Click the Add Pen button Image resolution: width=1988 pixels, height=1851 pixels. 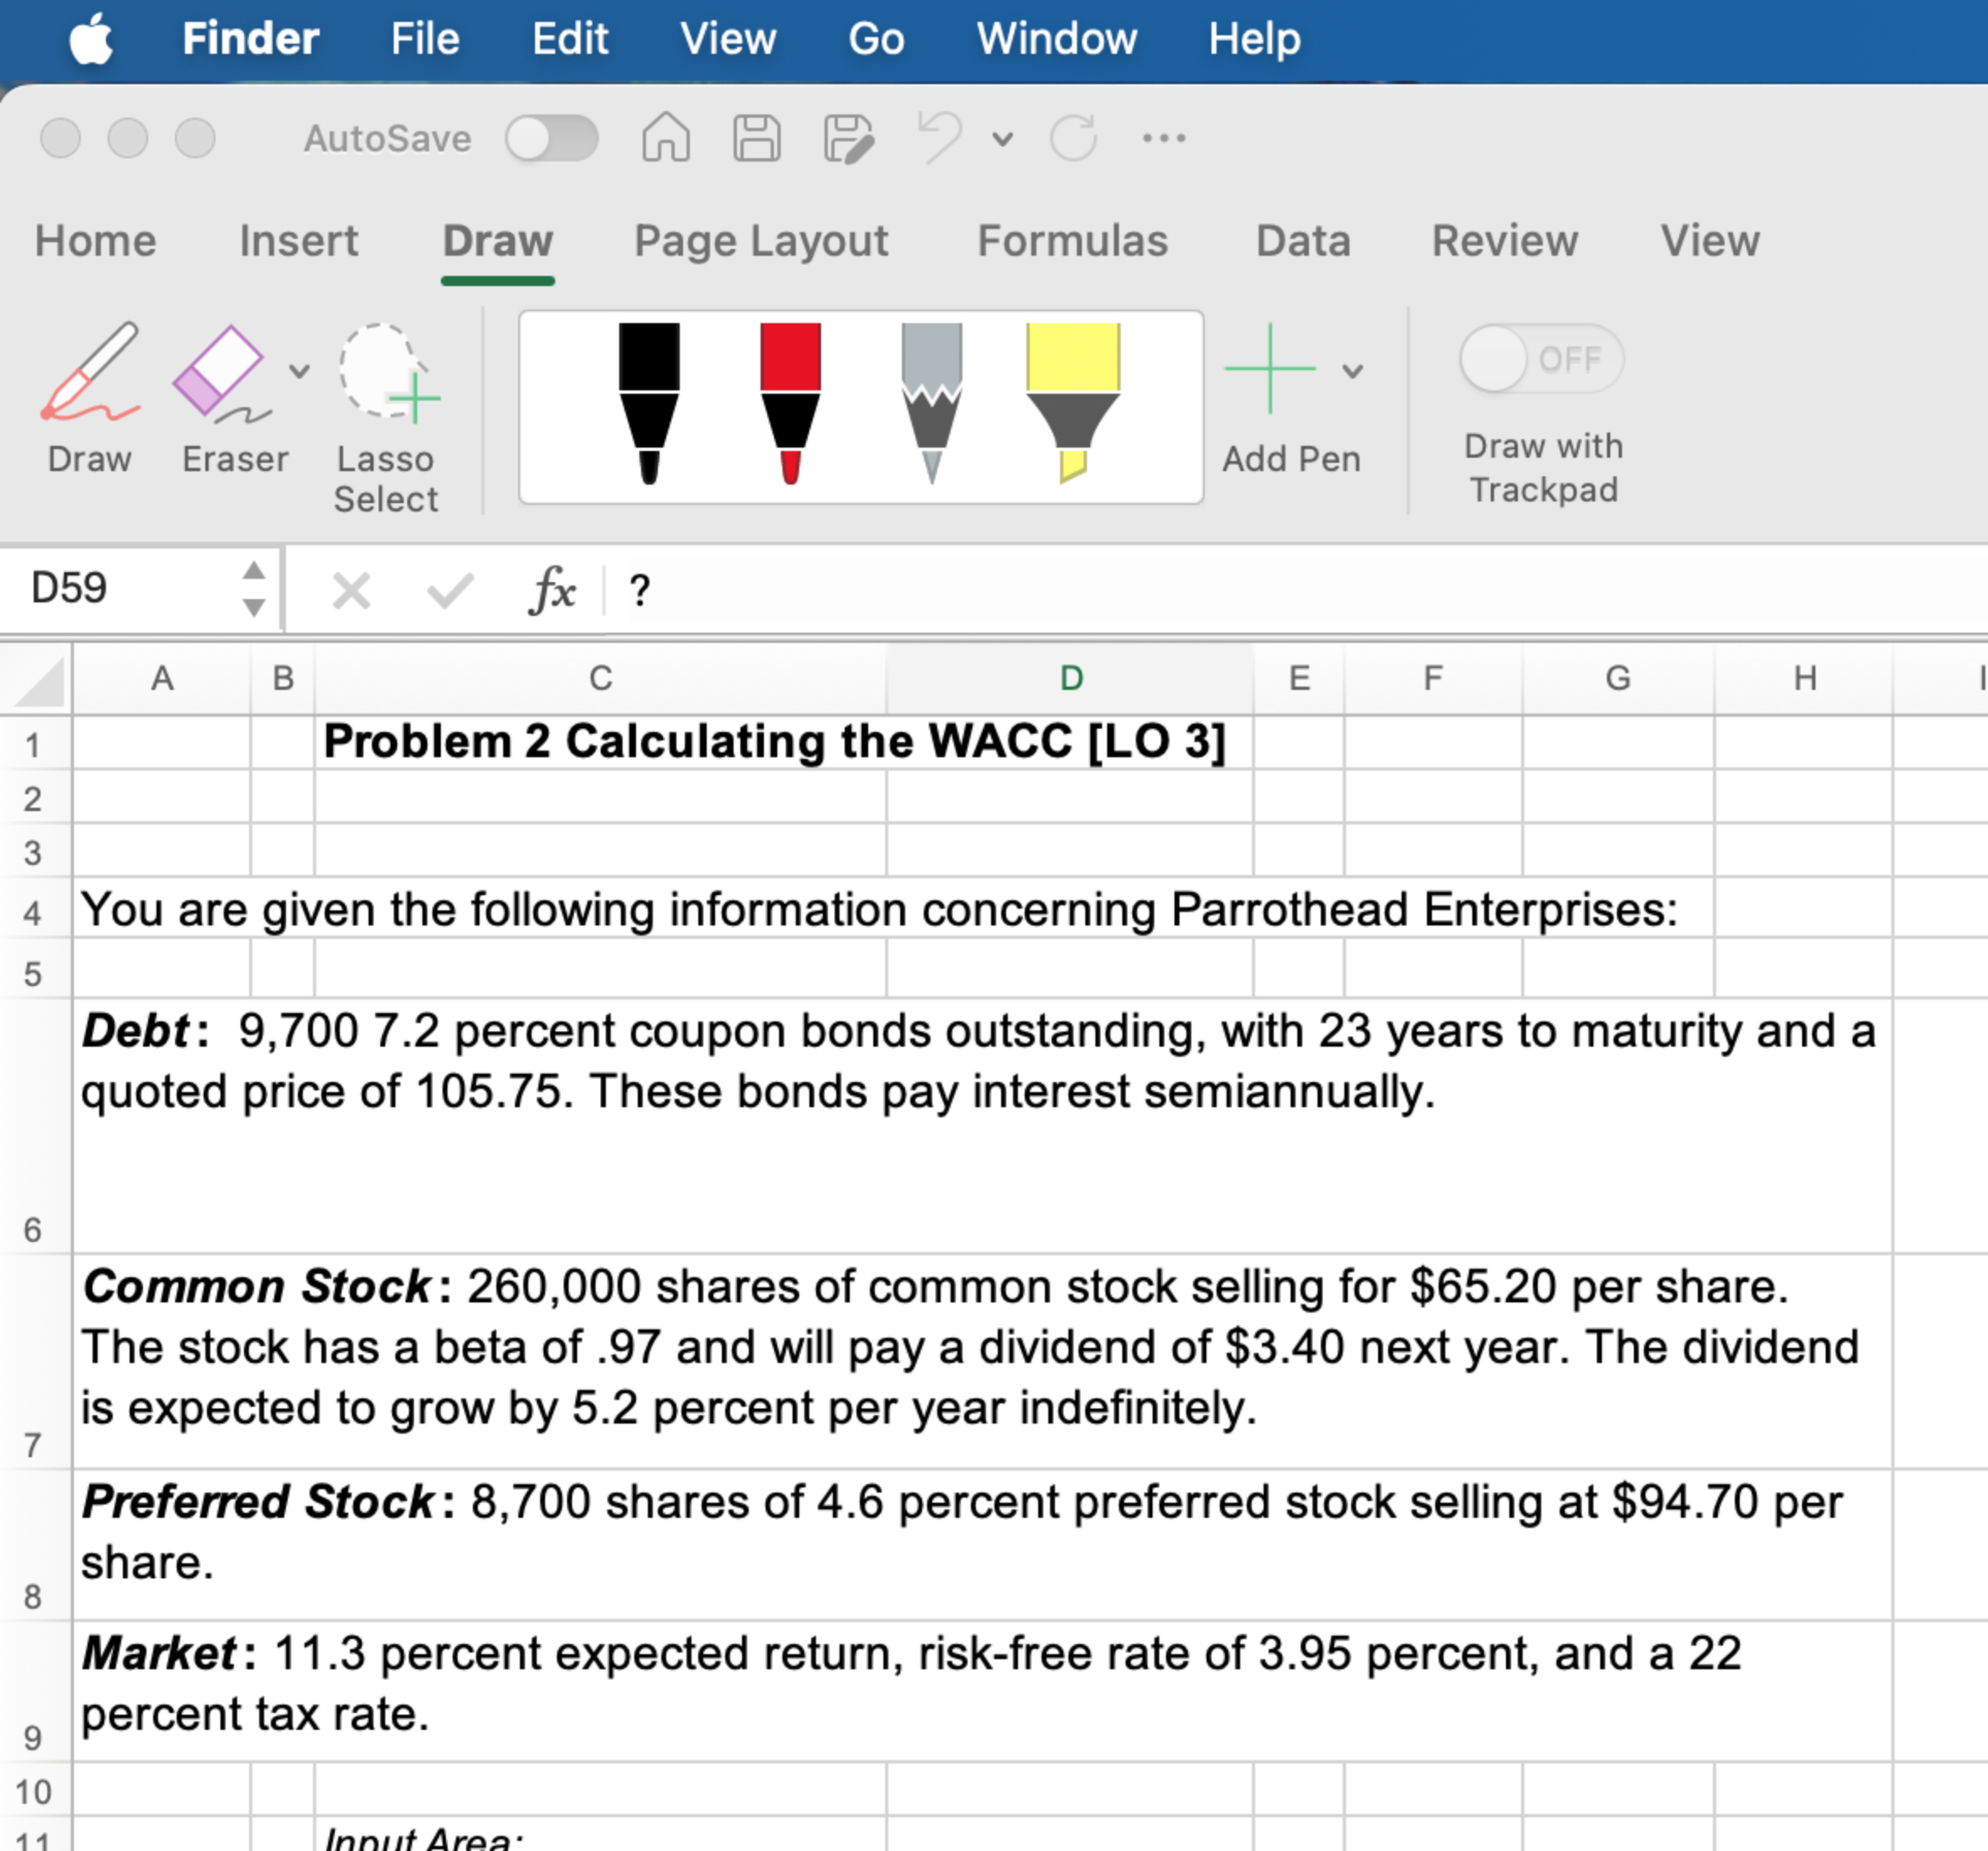[1270, 368]
